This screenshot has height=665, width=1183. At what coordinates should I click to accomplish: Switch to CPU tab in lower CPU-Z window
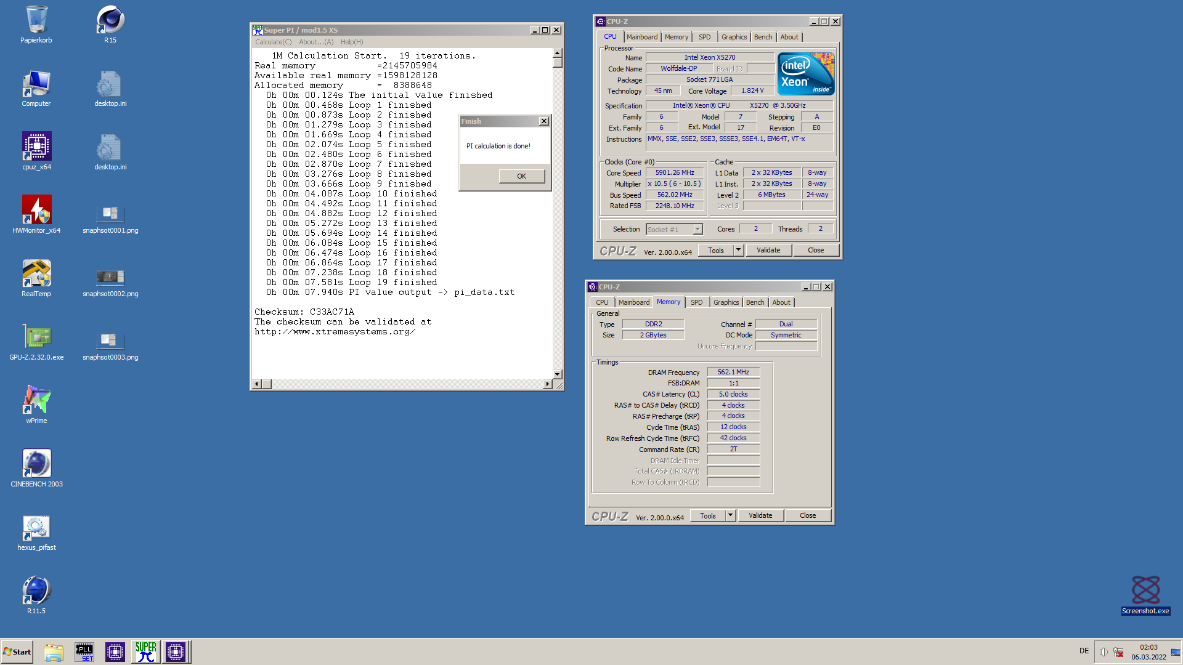pos(602,302)
